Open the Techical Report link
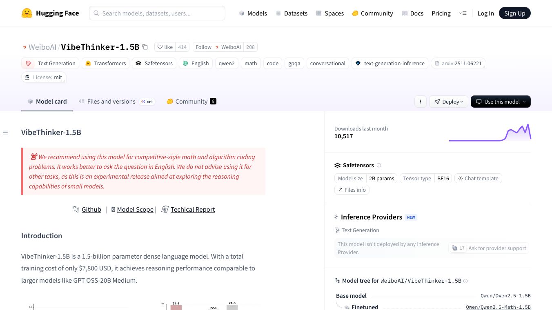 (192, 209)
